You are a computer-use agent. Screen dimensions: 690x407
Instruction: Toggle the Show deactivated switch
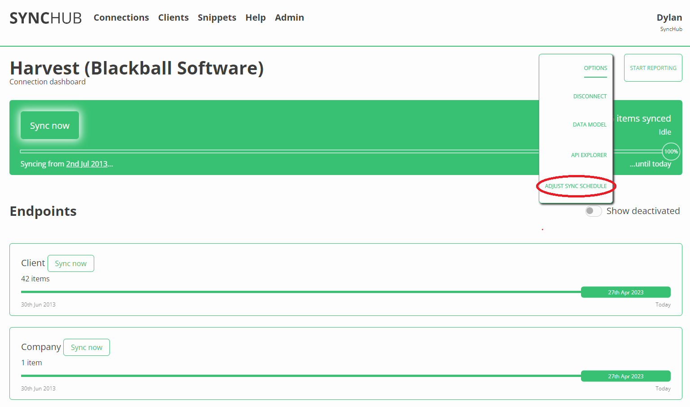point(593,211)
